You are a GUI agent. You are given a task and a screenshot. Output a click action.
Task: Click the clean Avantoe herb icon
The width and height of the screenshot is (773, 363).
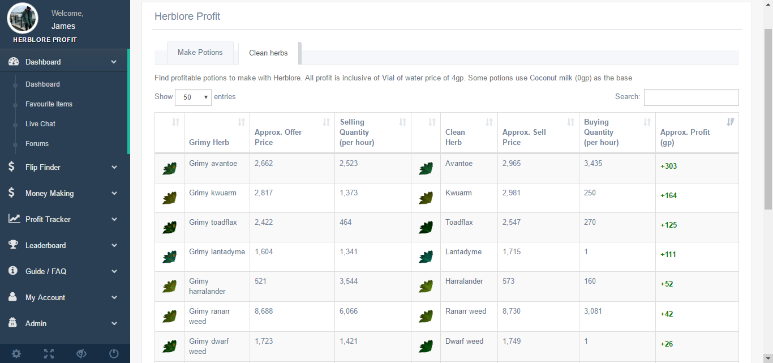[x=426, y=169]
